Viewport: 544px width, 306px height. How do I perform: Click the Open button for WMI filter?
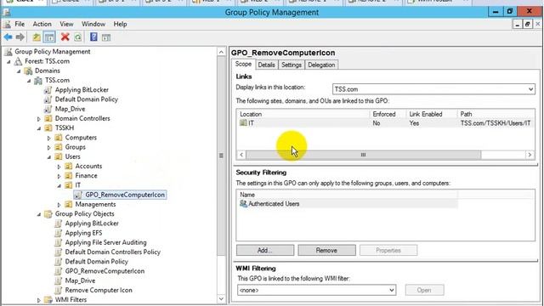point(424,290)
